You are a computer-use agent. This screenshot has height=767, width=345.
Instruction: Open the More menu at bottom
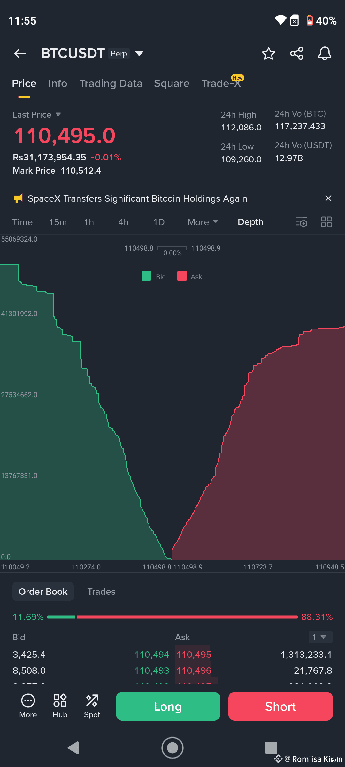pos(28,706)
